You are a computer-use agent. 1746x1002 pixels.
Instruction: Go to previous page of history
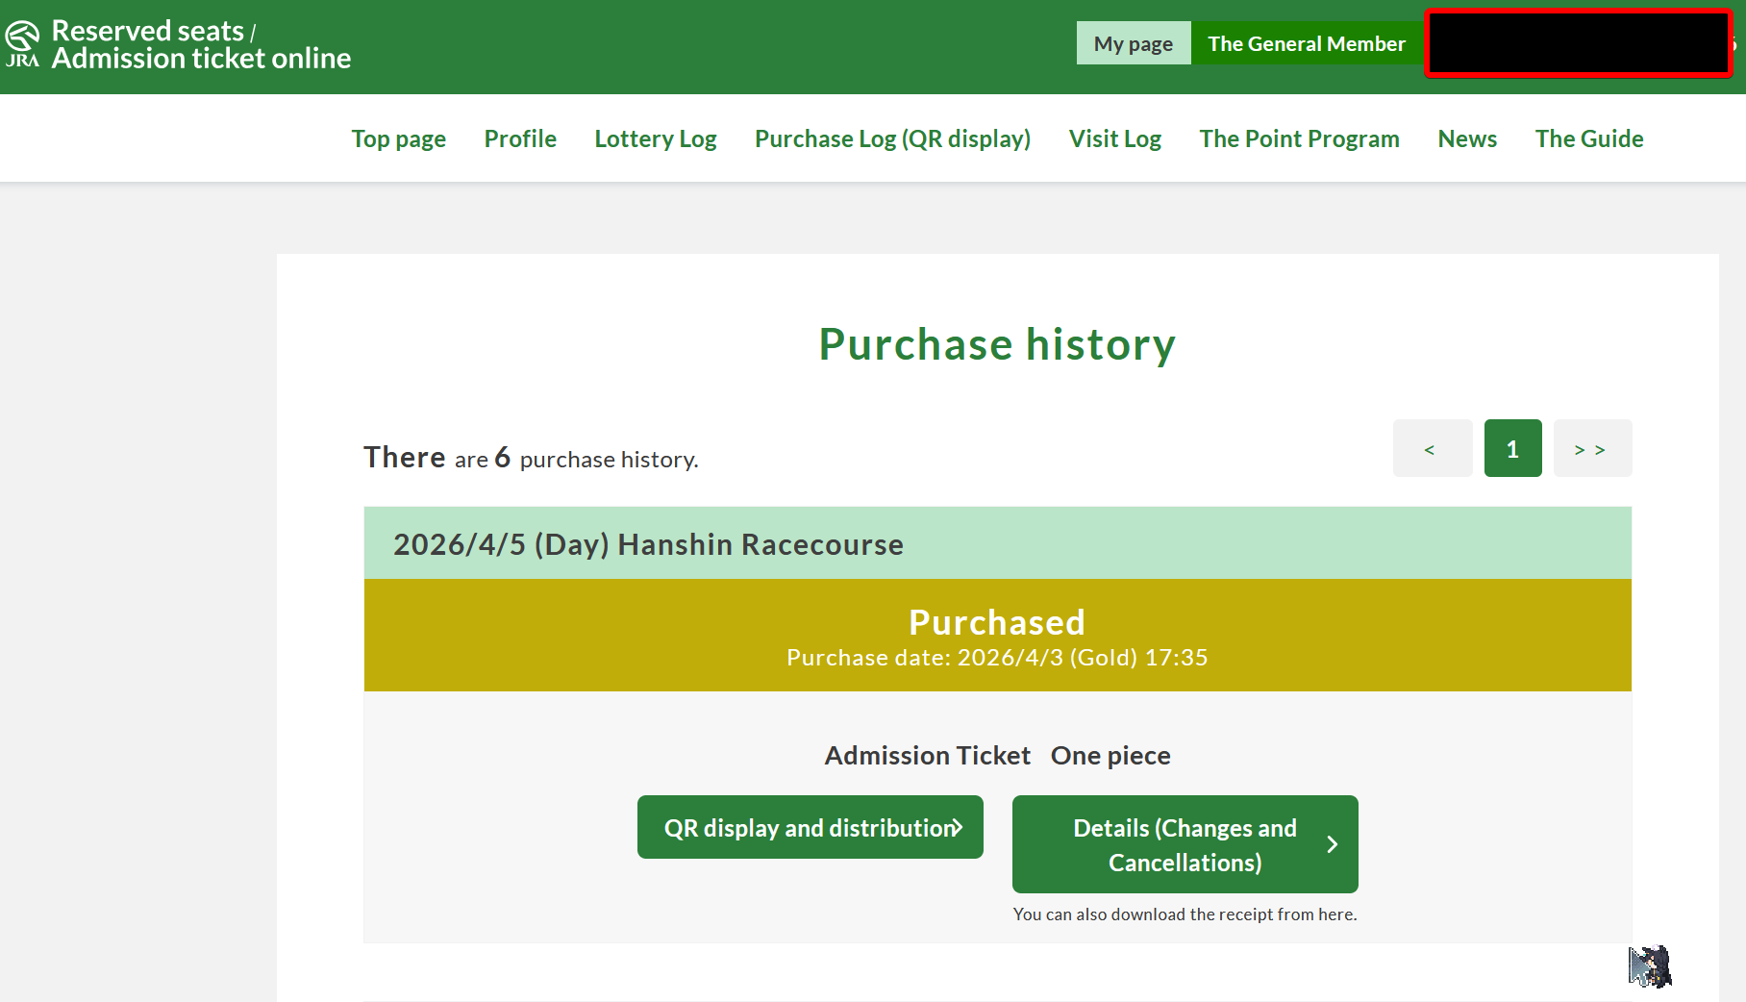1433,448
